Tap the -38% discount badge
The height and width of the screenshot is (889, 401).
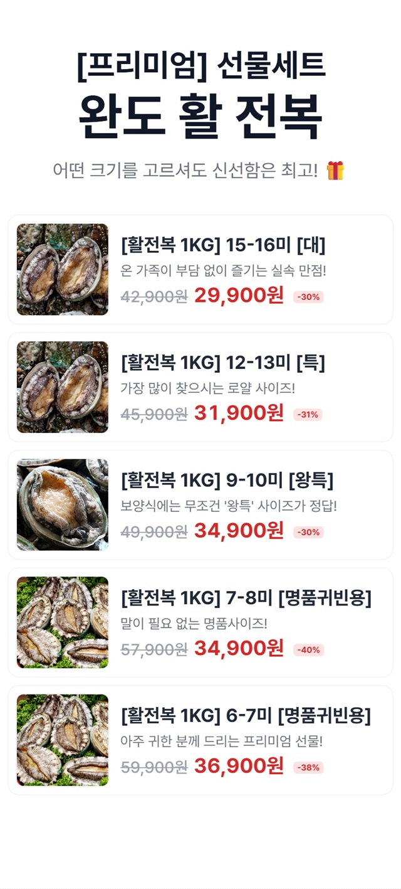tap(308, 767)
